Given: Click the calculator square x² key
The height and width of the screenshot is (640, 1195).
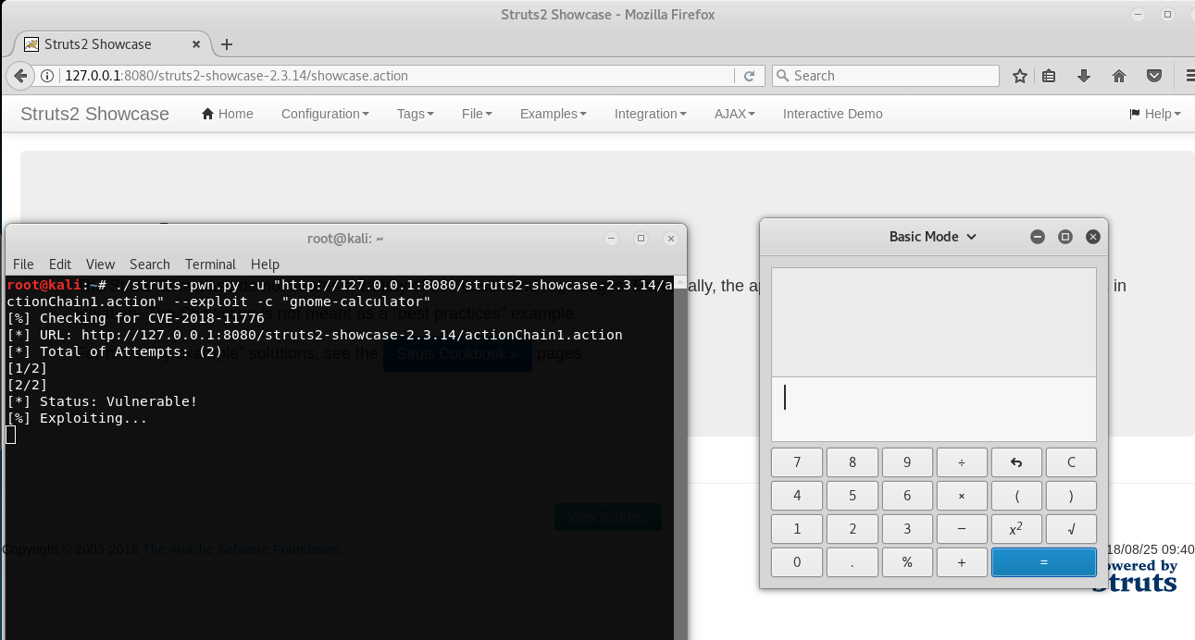Looking at the screenshot, I should click(1016, 529).
